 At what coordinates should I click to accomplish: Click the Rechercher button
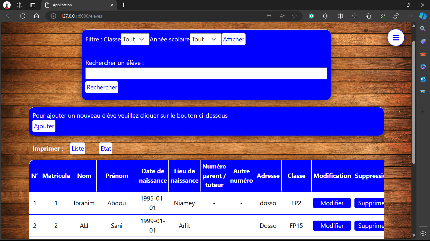pos(102,87)
